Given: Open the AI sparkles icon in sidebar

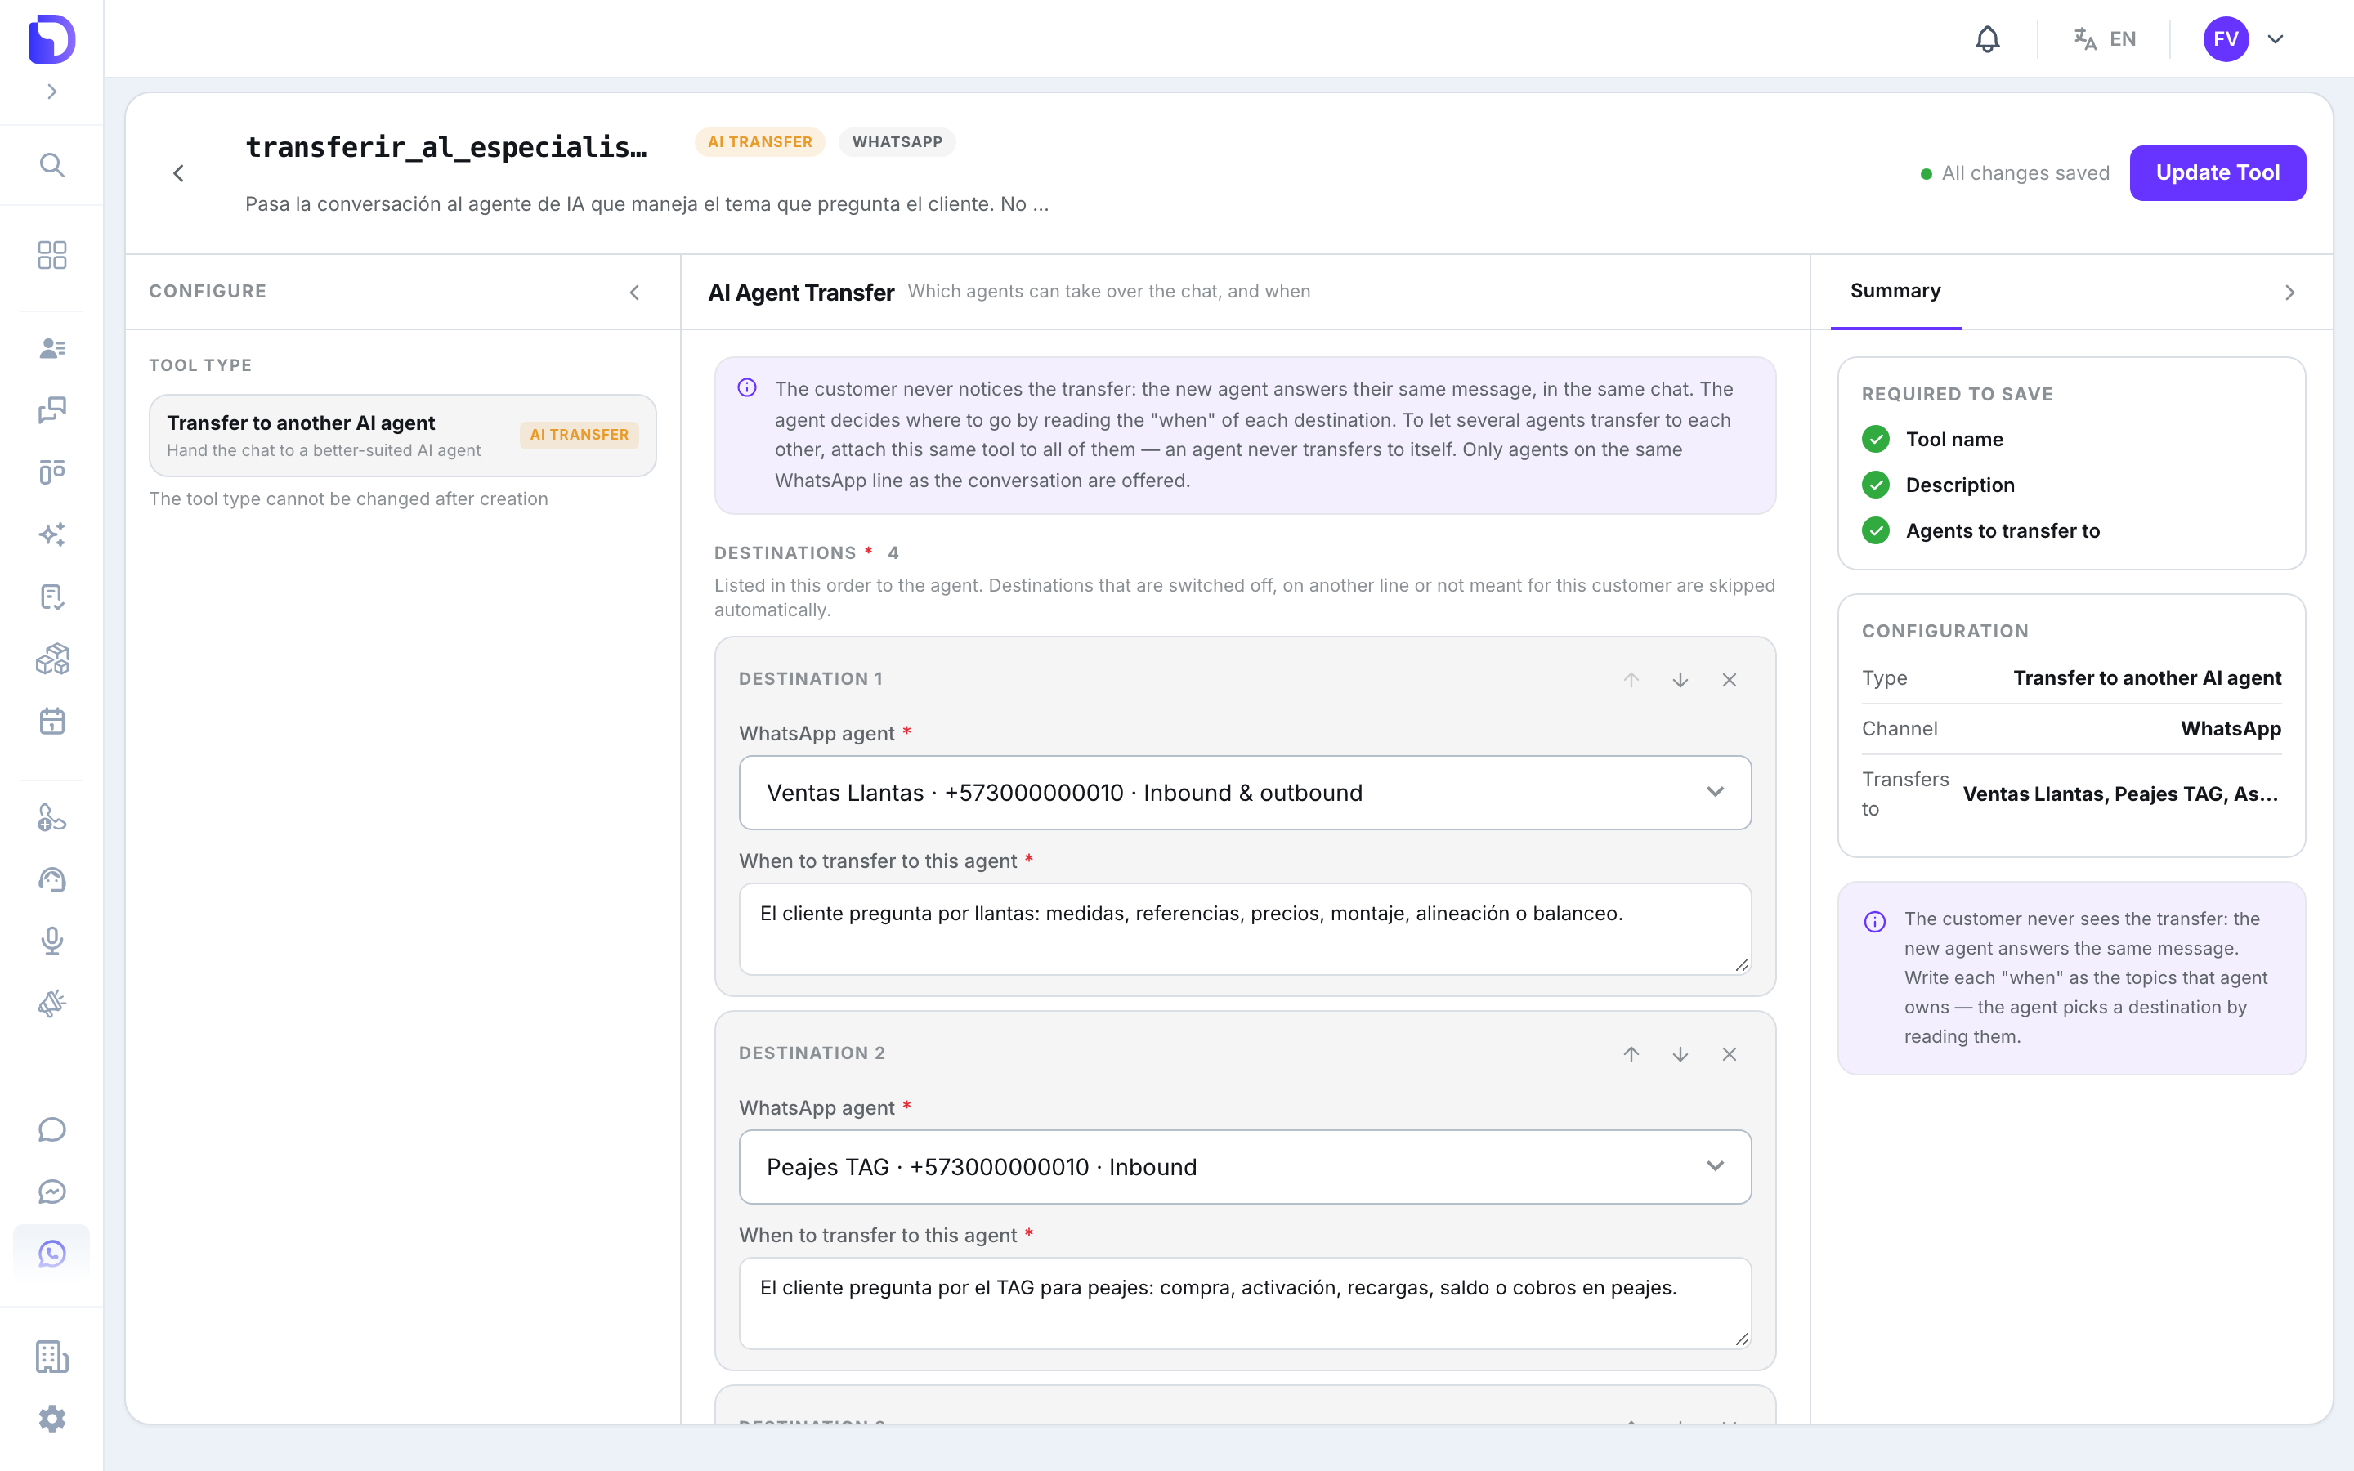Looking at the screenshot, I should coord(51,534).
